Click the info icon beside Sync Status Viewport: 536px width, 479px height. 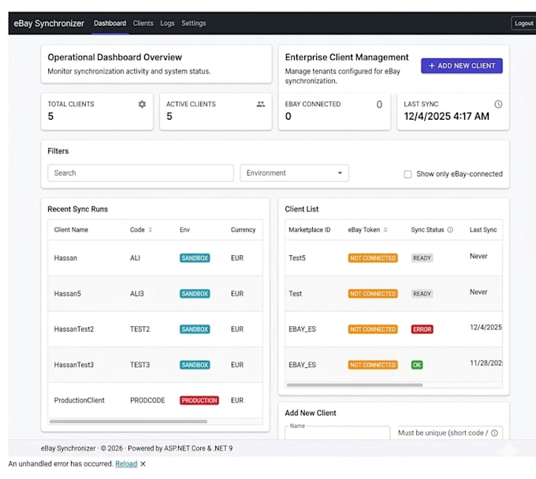point(450,229)
